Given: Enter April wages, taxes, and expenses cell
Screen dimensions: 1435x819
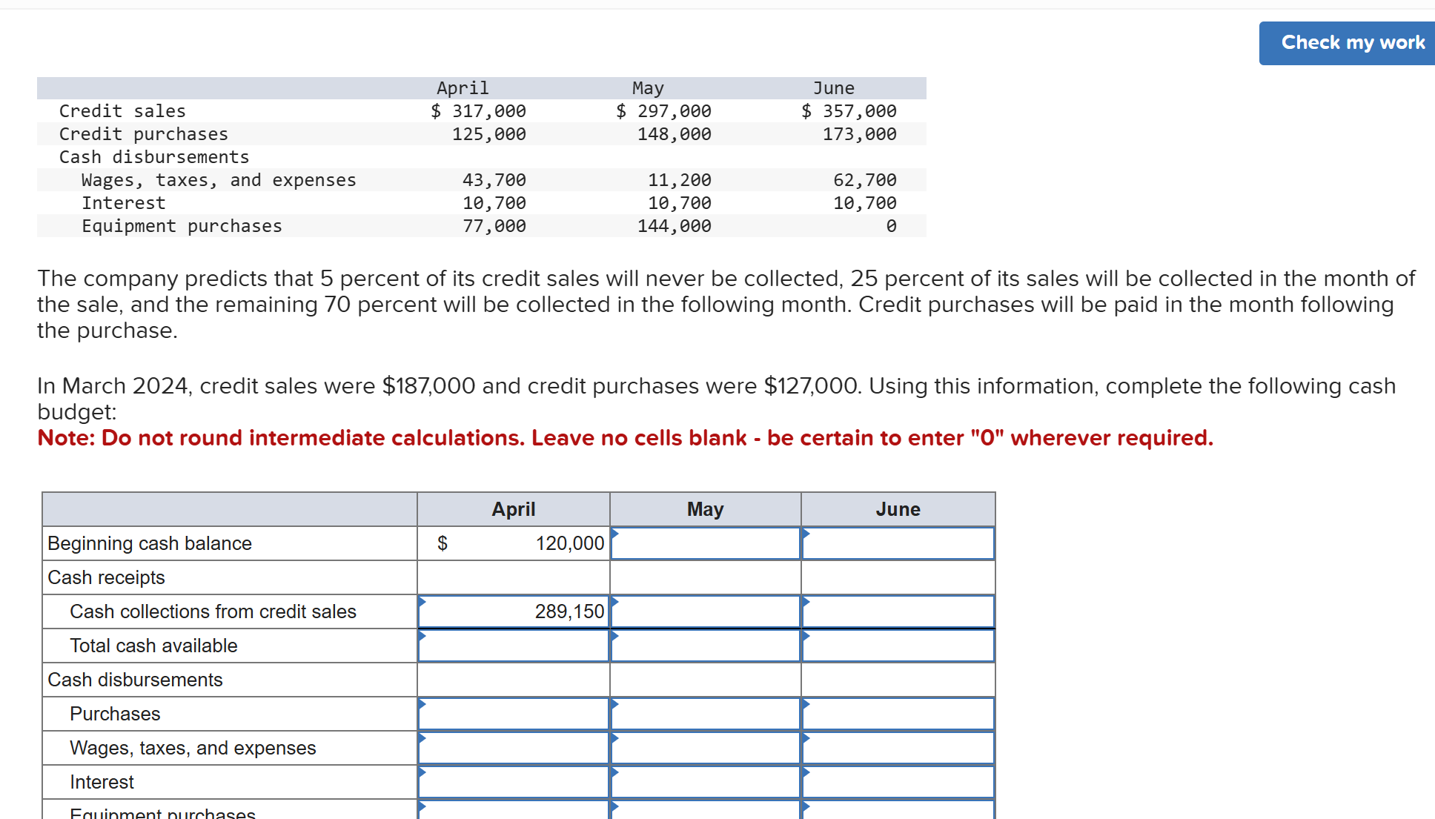Looking at the screenshot, I should coord(513,748).
